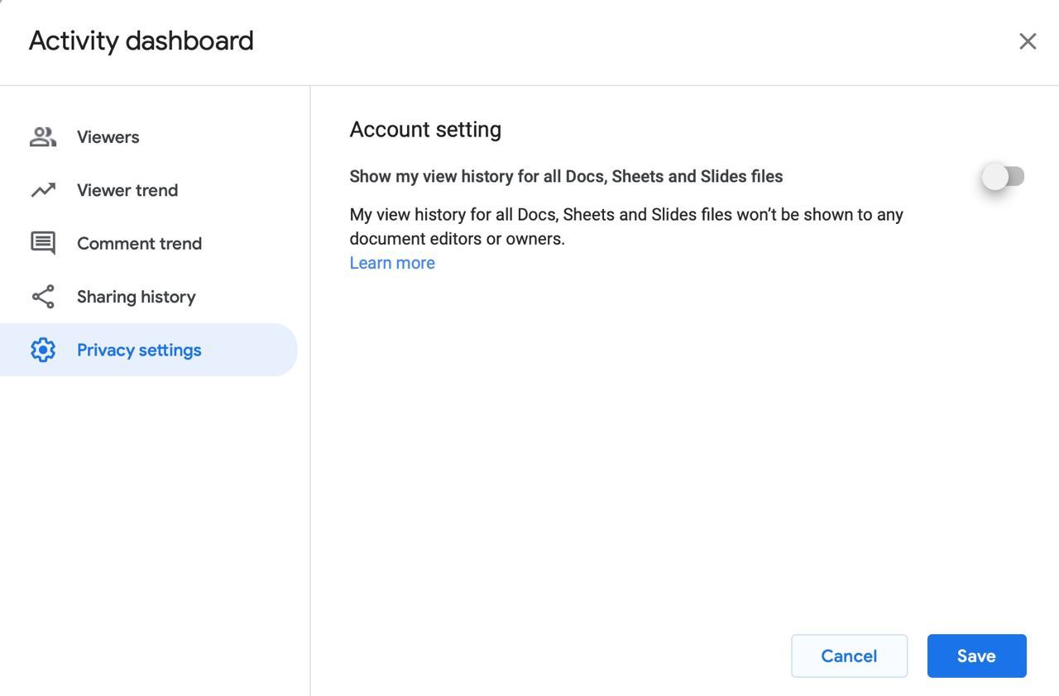Click the Viewers people icon
This screenshot has width=1059, height=696.
pos(43,137)
